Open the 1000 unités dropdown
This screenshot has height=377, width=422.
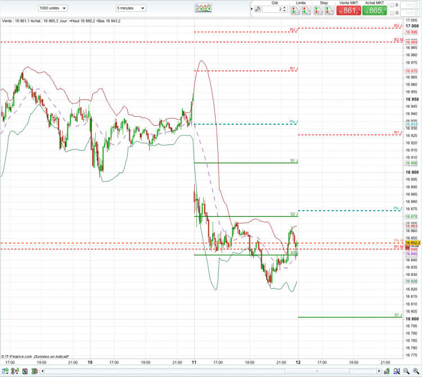pos(53,8)
